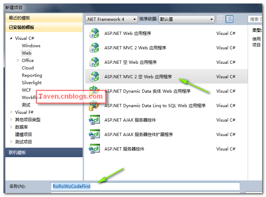
Task: Expand the 其他项目类型 node
Action: tap(11, 120)
